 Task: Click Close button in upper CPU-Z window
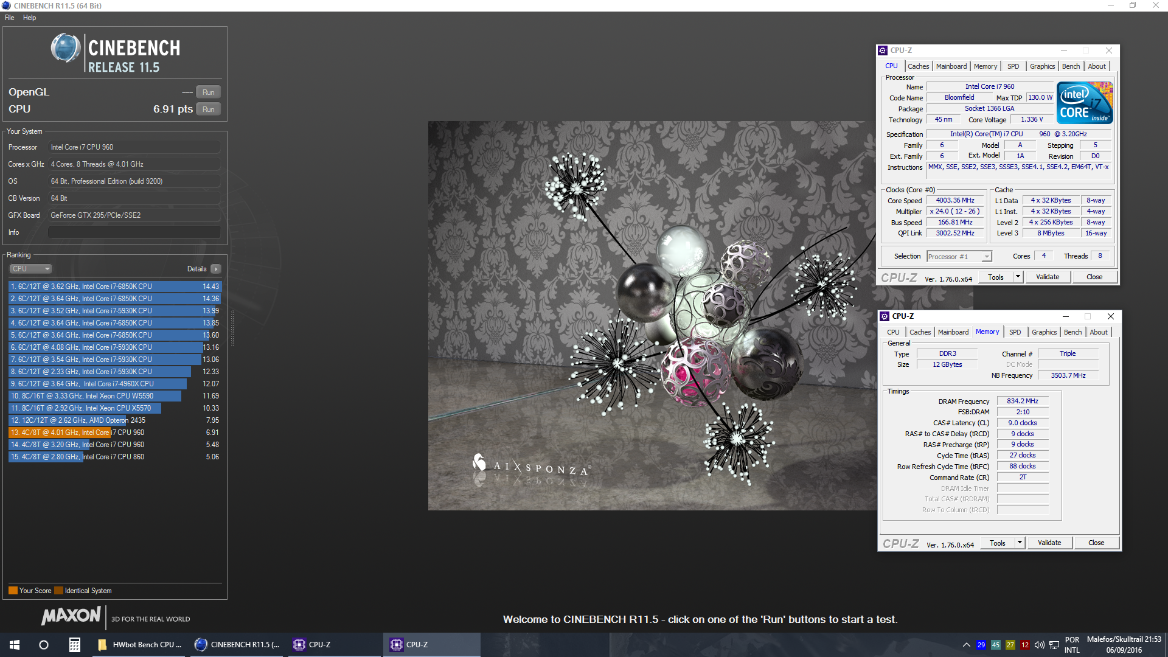(1094, 277)
